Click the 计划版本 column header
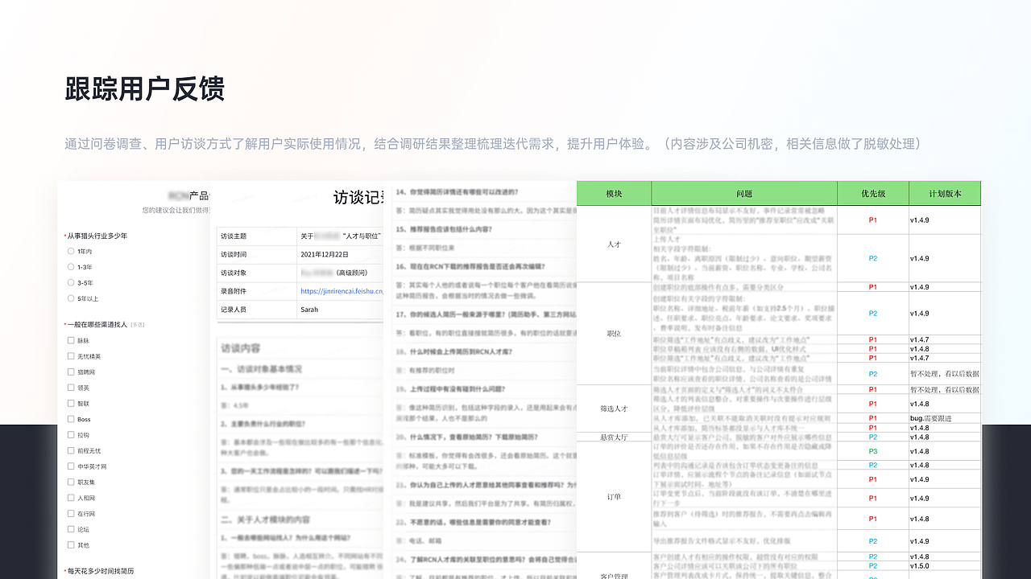 (946, 193)
